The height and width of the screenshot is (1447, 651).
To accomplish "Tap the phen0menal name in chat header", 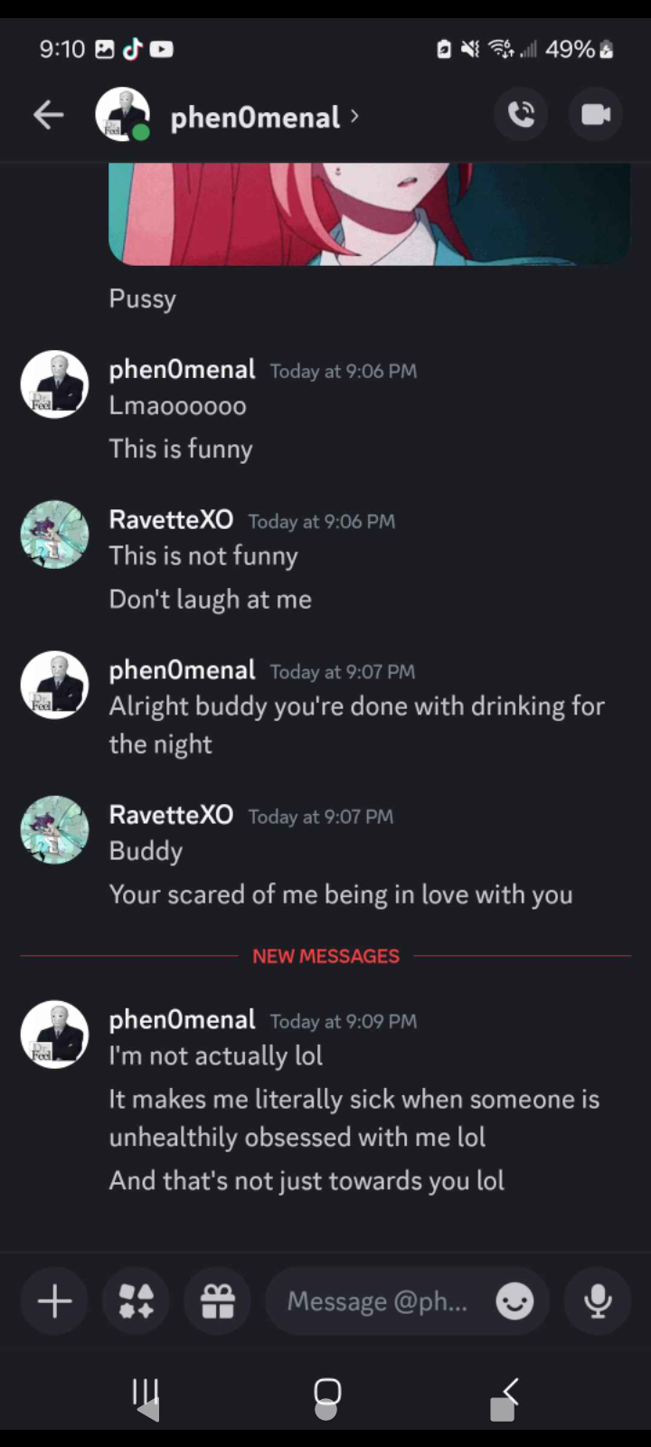I will (254, 117).
